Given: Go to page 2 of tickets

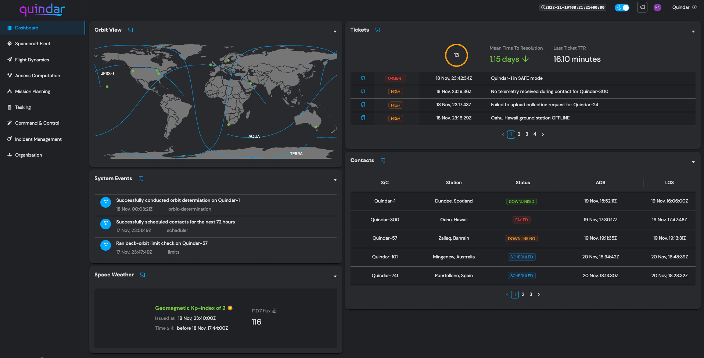Looking at the screenshot, I should pyautogui.click(x=519, y=134).
